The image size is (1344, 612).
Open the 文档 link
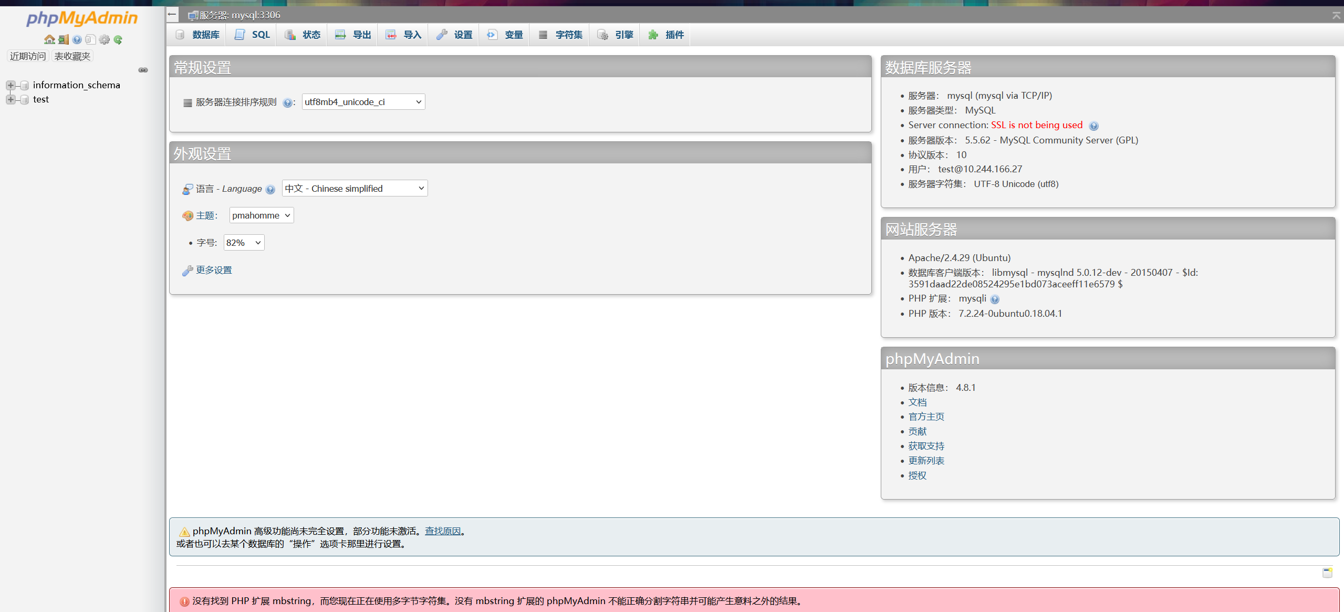coord(918,402)
